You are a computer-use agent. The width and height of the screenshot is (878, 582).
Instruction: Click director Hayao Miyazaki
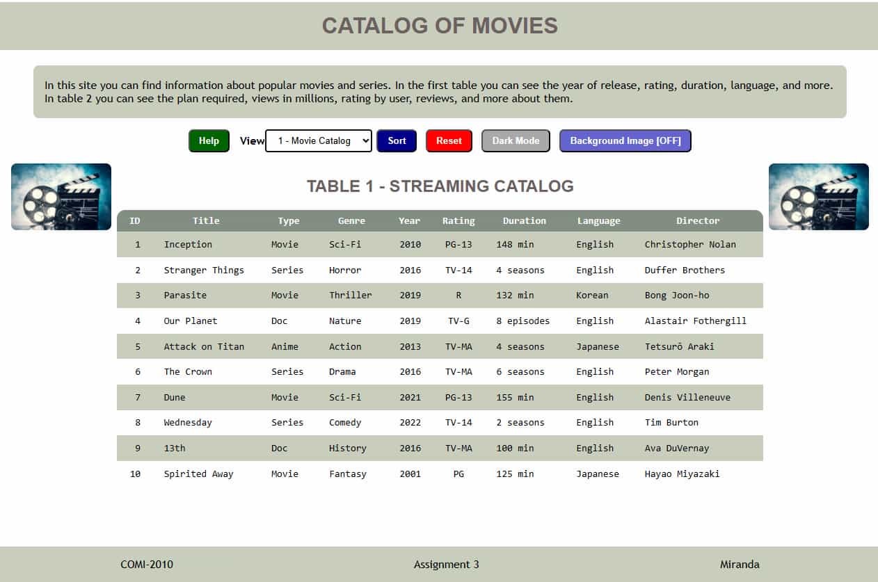point(682,474)
